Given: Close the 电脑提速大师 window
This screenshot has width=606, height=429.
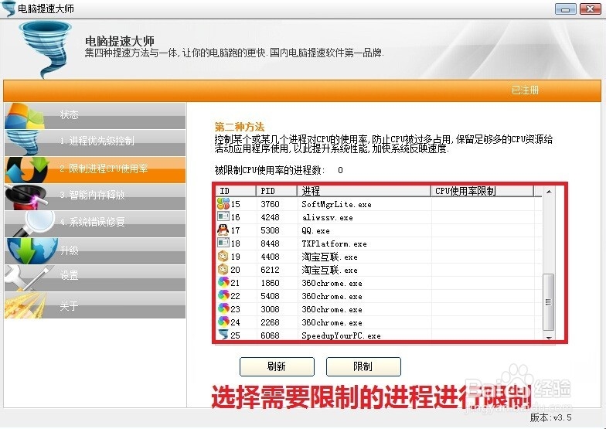Looking at the screenshot, I should coord(591,9).
